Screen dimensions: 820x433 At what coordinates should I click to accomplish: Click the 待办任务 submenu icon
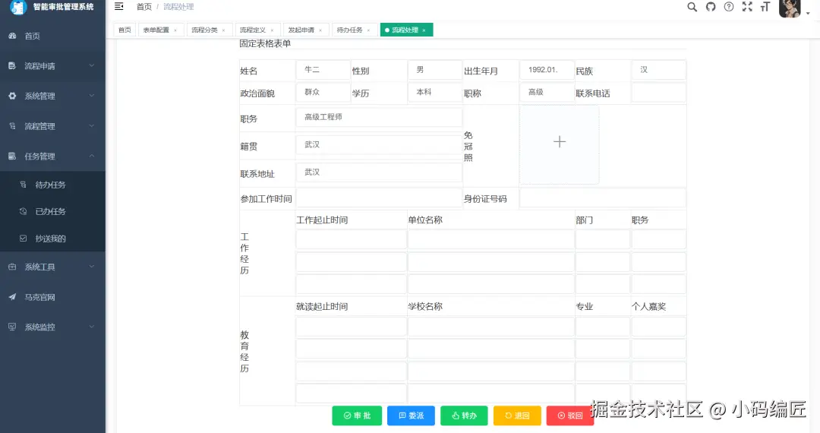23,185
